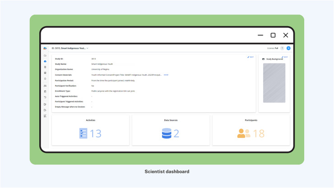334x188 pixels.
Task: Click the Activities checklist icon
Action: [x=83, y=133]
